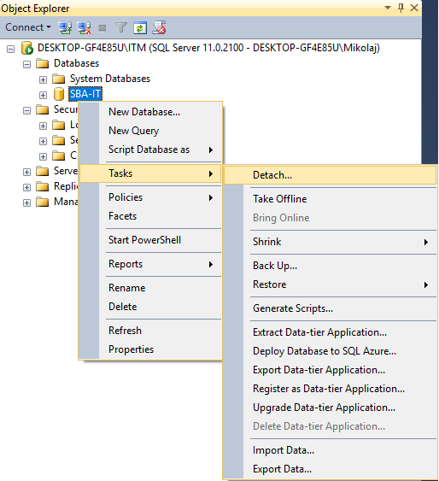Click the Stop square toolbar icon
Image resolution: width=439 pixels, height=481 pixels.
102,28
